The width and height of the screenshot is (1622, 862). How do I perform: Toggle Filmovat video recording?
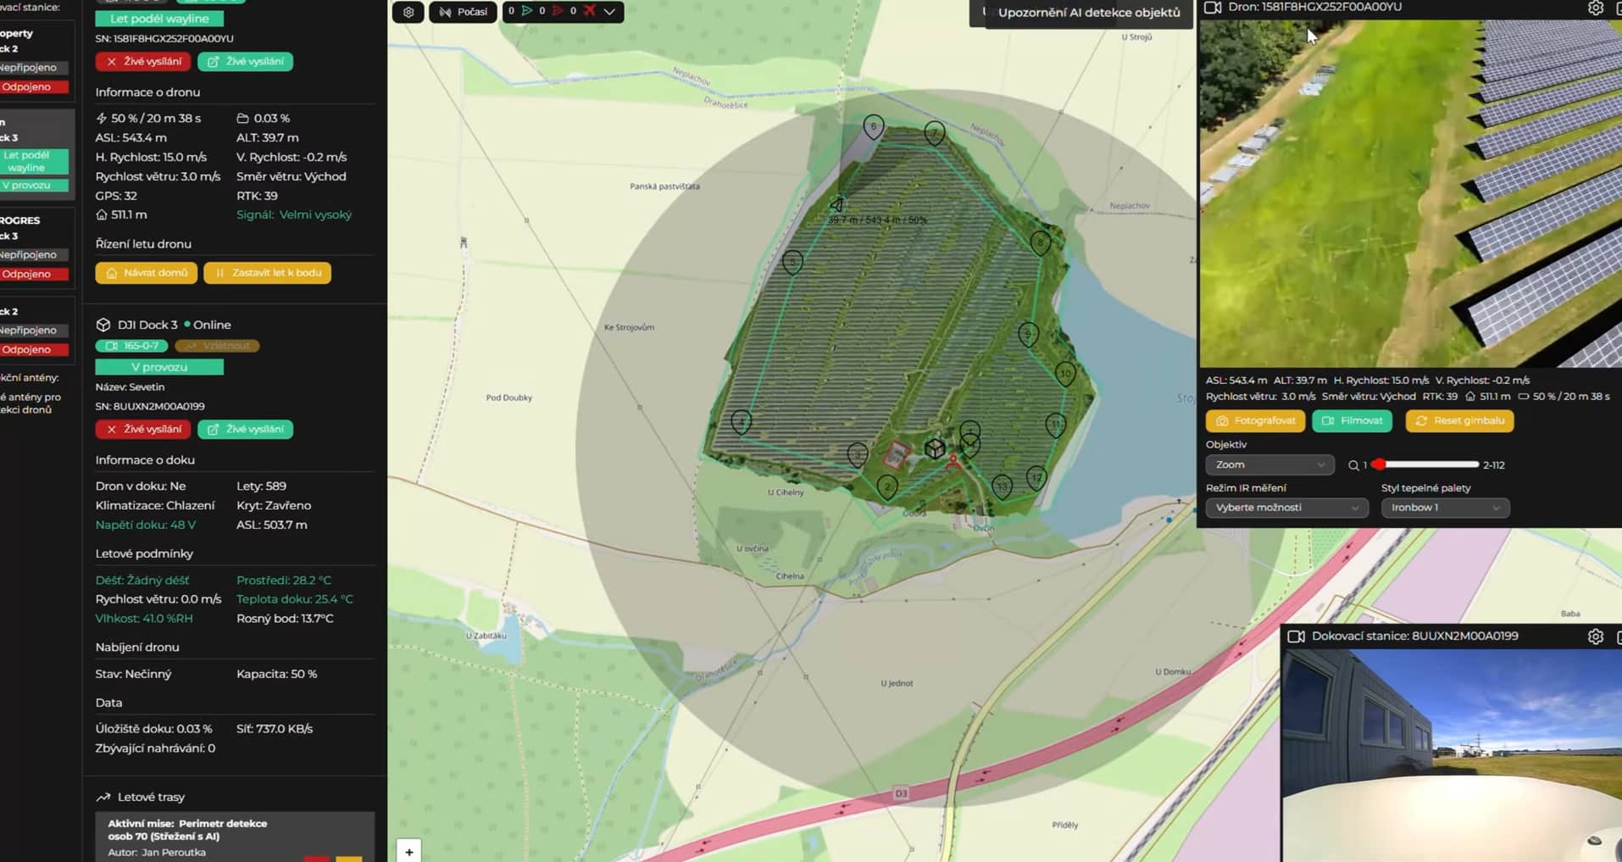click(x=1353, y=421)
